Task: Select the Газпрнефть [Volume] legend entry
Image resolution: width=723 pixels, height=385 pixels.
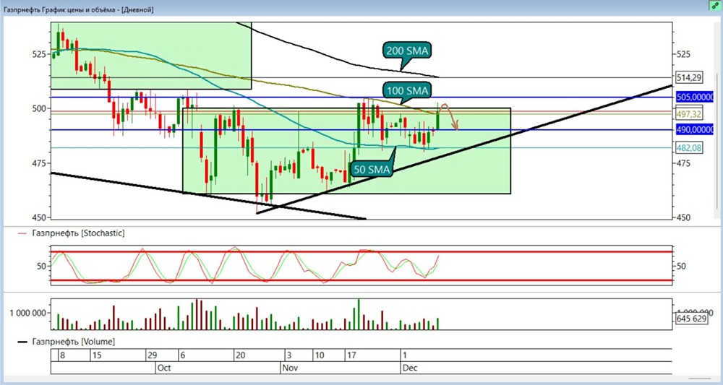Action: [67, 342]
